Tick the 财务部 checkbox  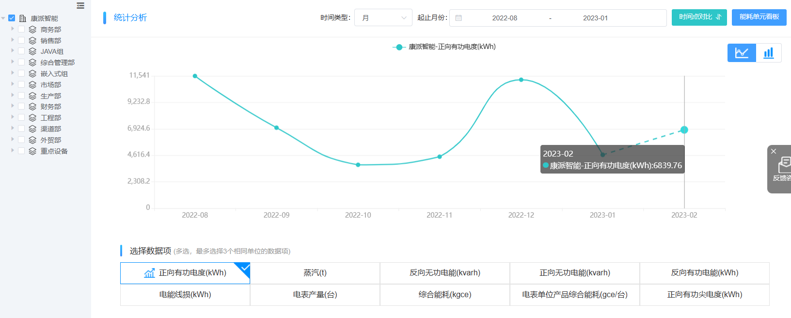pos(21,106)
